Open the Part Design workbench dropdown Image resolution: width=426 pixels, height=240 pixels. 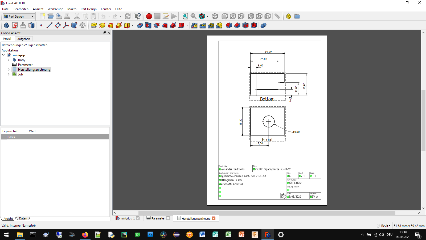click(x=19, y=16)
